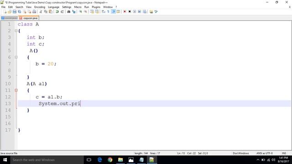The height and width of the screenshot is (164, 292).
Task: Create a new file with New icon
Action: (5, 12)
